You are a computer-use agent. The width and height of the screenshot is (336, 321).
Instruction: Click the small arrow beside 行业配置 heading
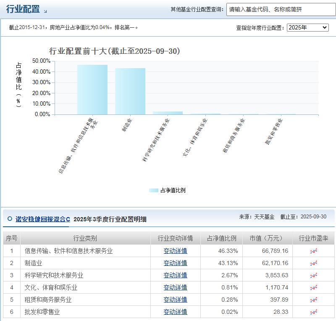45,11
